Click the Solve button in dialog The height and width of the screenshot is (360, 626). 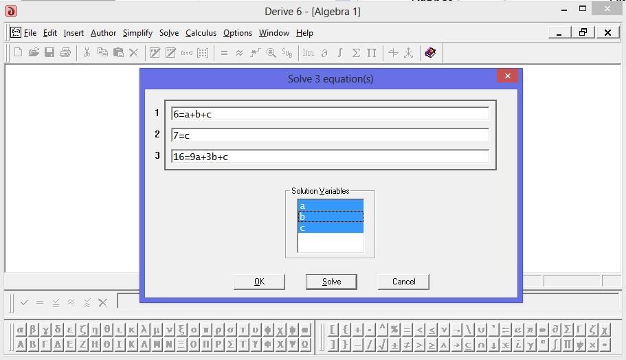[x=331, y=282]
